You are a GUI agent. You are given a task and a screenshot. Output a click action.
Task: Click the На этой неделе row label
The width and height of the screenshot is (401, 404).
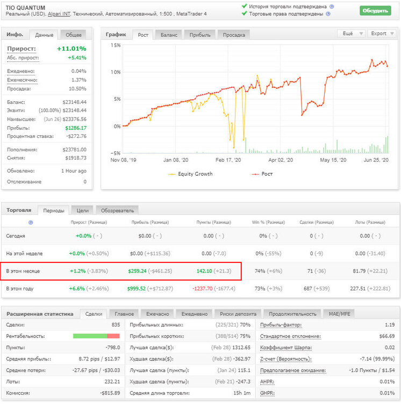coord(24,253)
